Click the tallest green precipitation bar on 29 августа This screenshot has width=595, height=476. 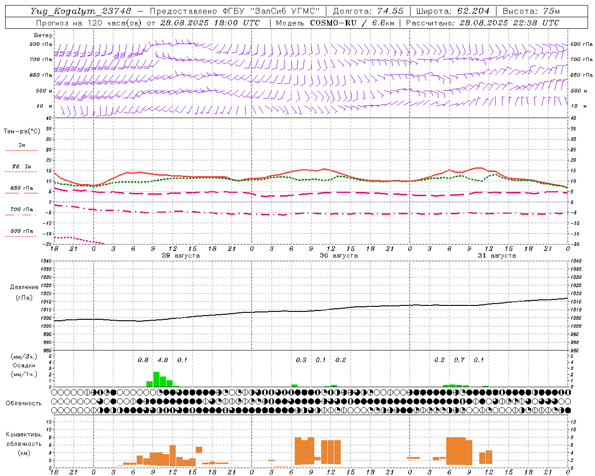click(157, 379)
